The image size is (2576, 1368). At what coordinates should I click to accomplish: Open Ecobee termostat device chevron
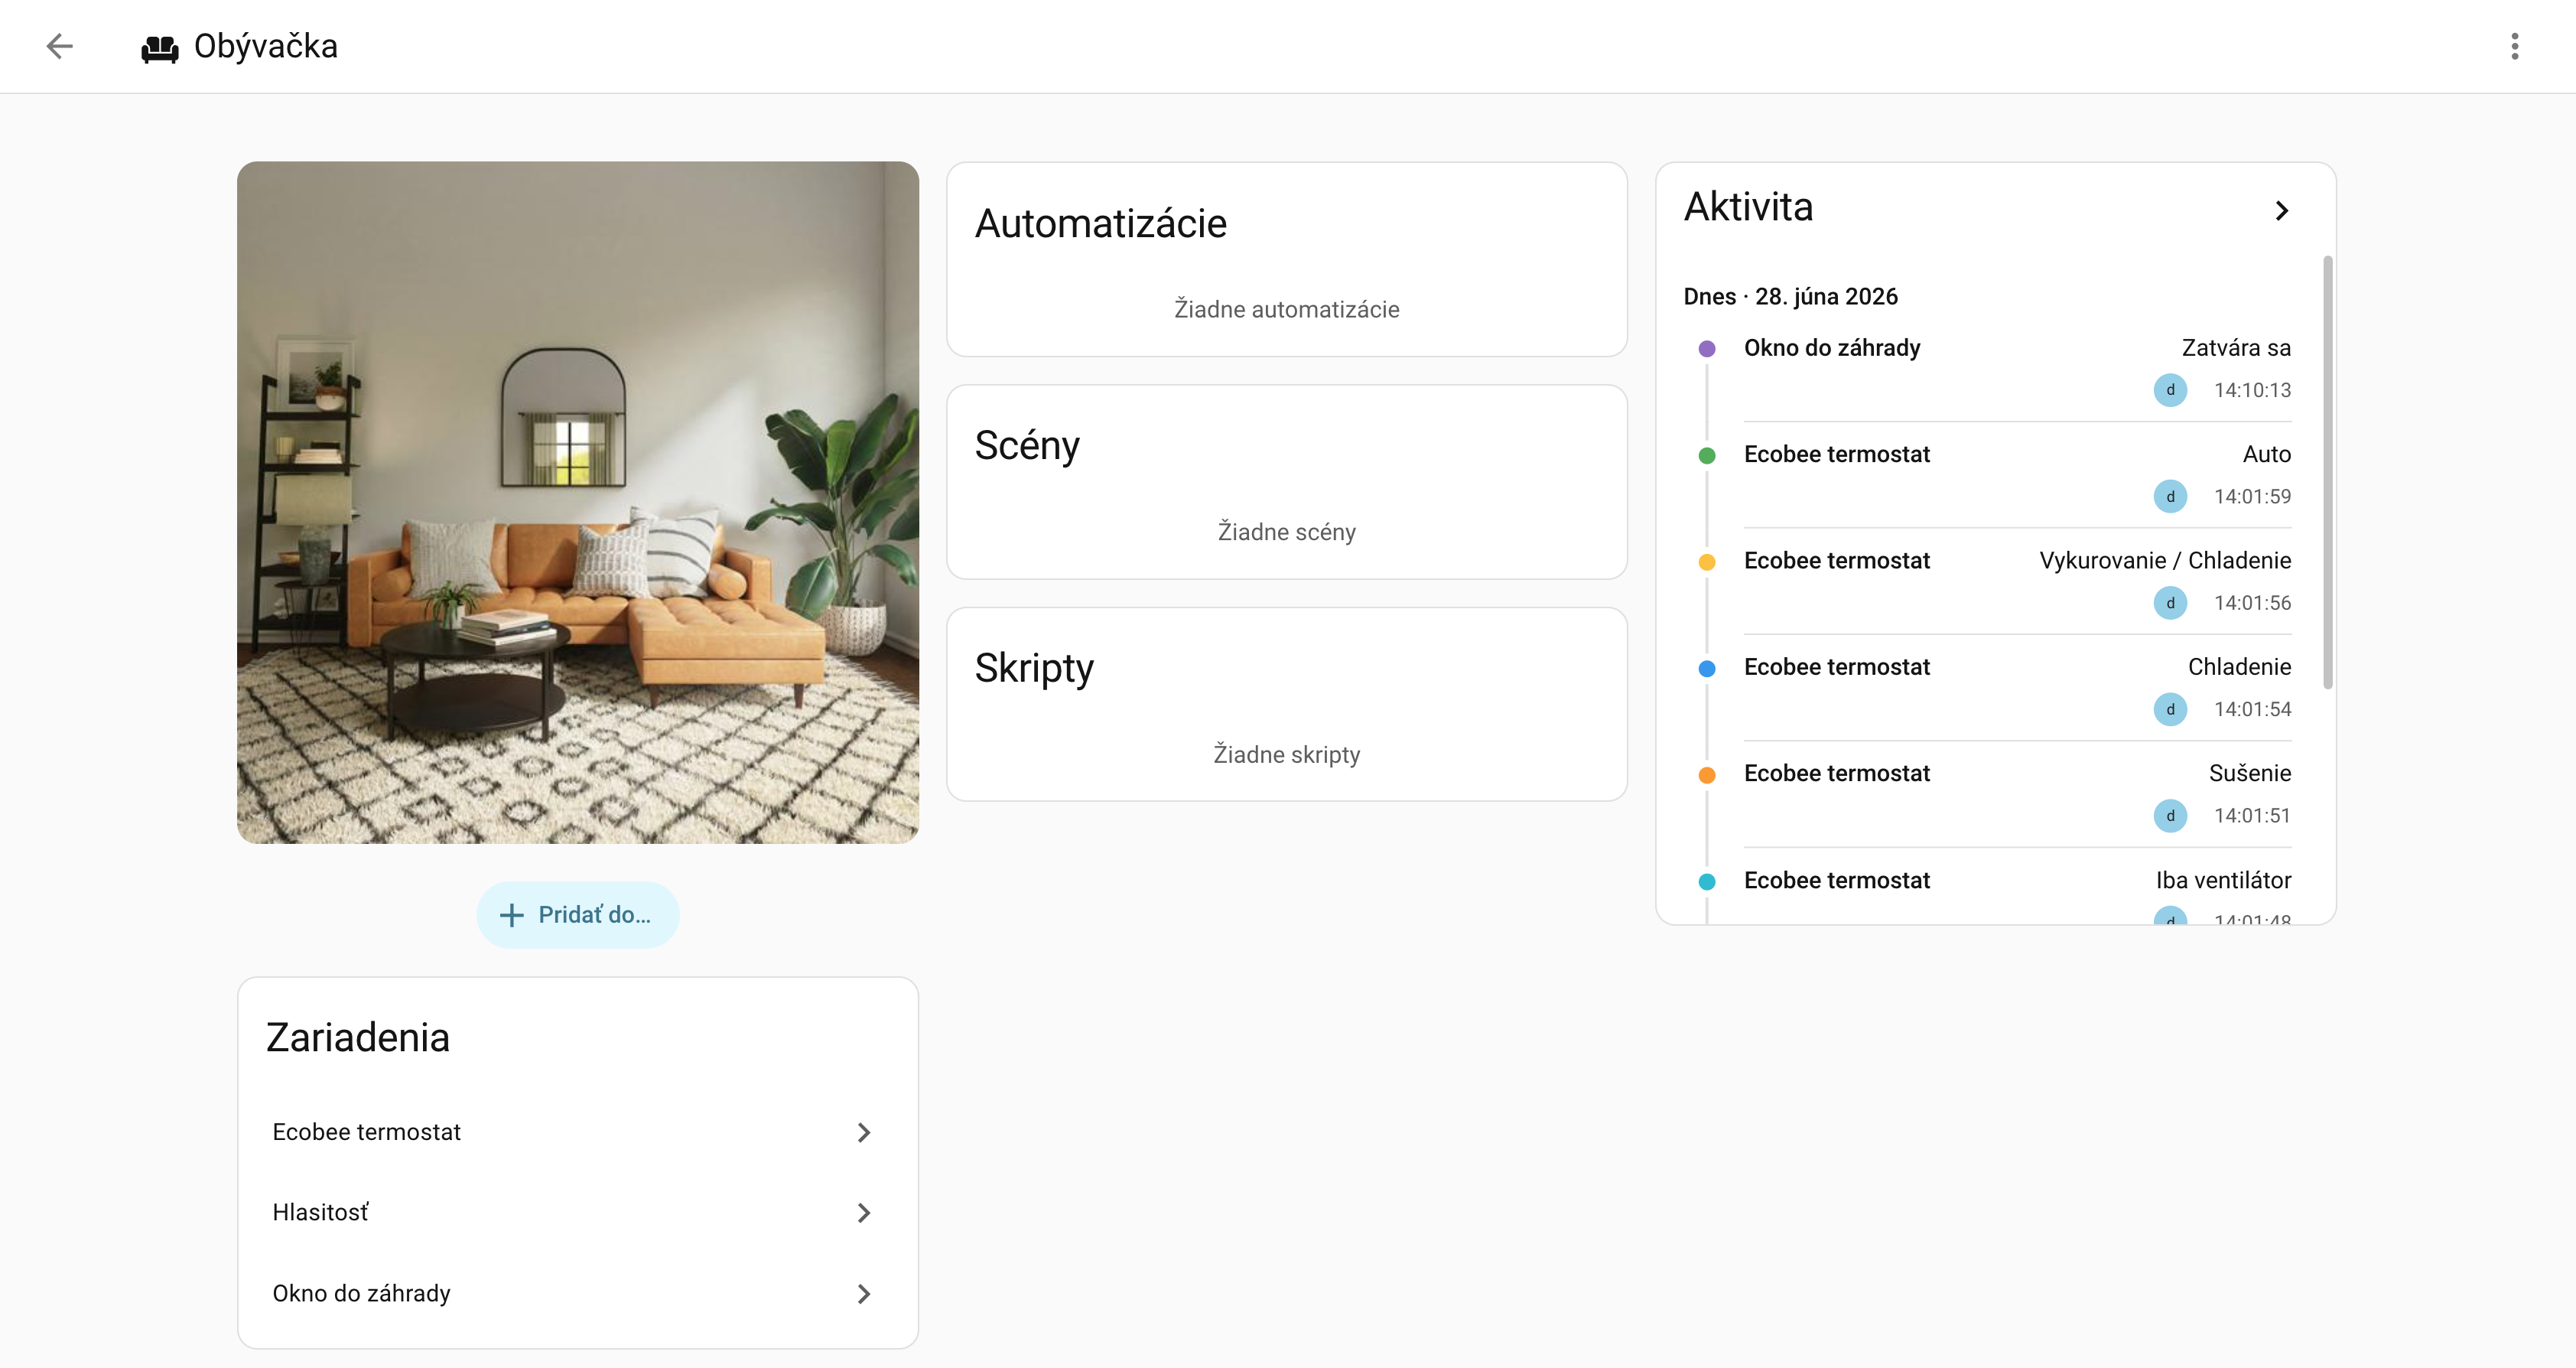(x=864, y=1132)
